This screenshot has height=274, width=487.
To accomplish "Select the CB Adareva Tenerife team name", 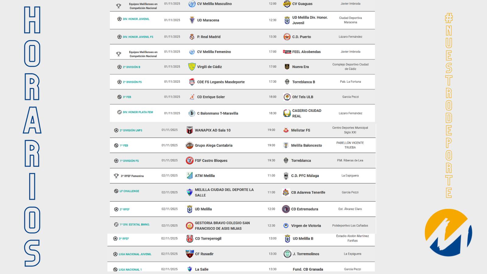I will (x=308, y=192).
